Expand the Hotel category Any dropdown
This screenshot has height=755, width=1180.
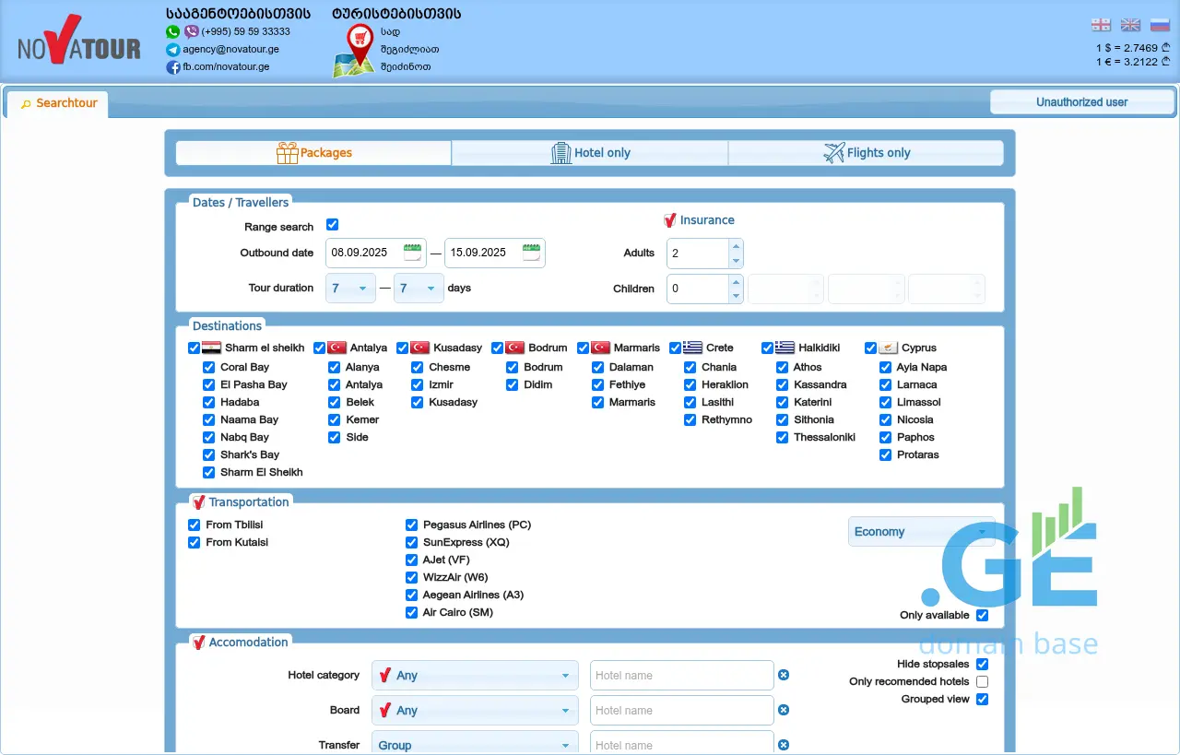coord(475,676)
